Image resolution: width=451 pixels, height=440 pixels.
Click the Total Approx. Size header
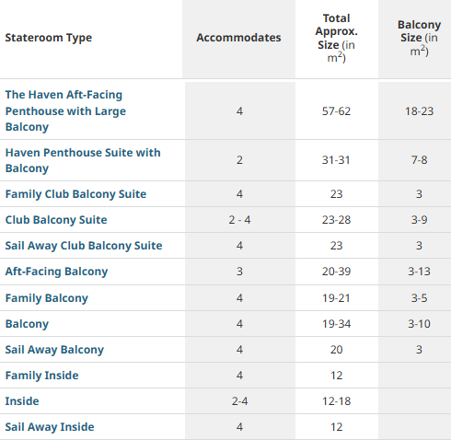click(336, 38)
